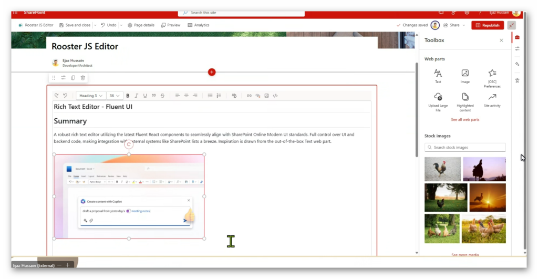Toggle strikethrough formatting

click(163, 96)
